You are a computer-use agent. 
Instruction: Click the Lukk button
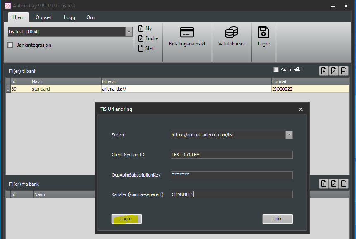278,219
